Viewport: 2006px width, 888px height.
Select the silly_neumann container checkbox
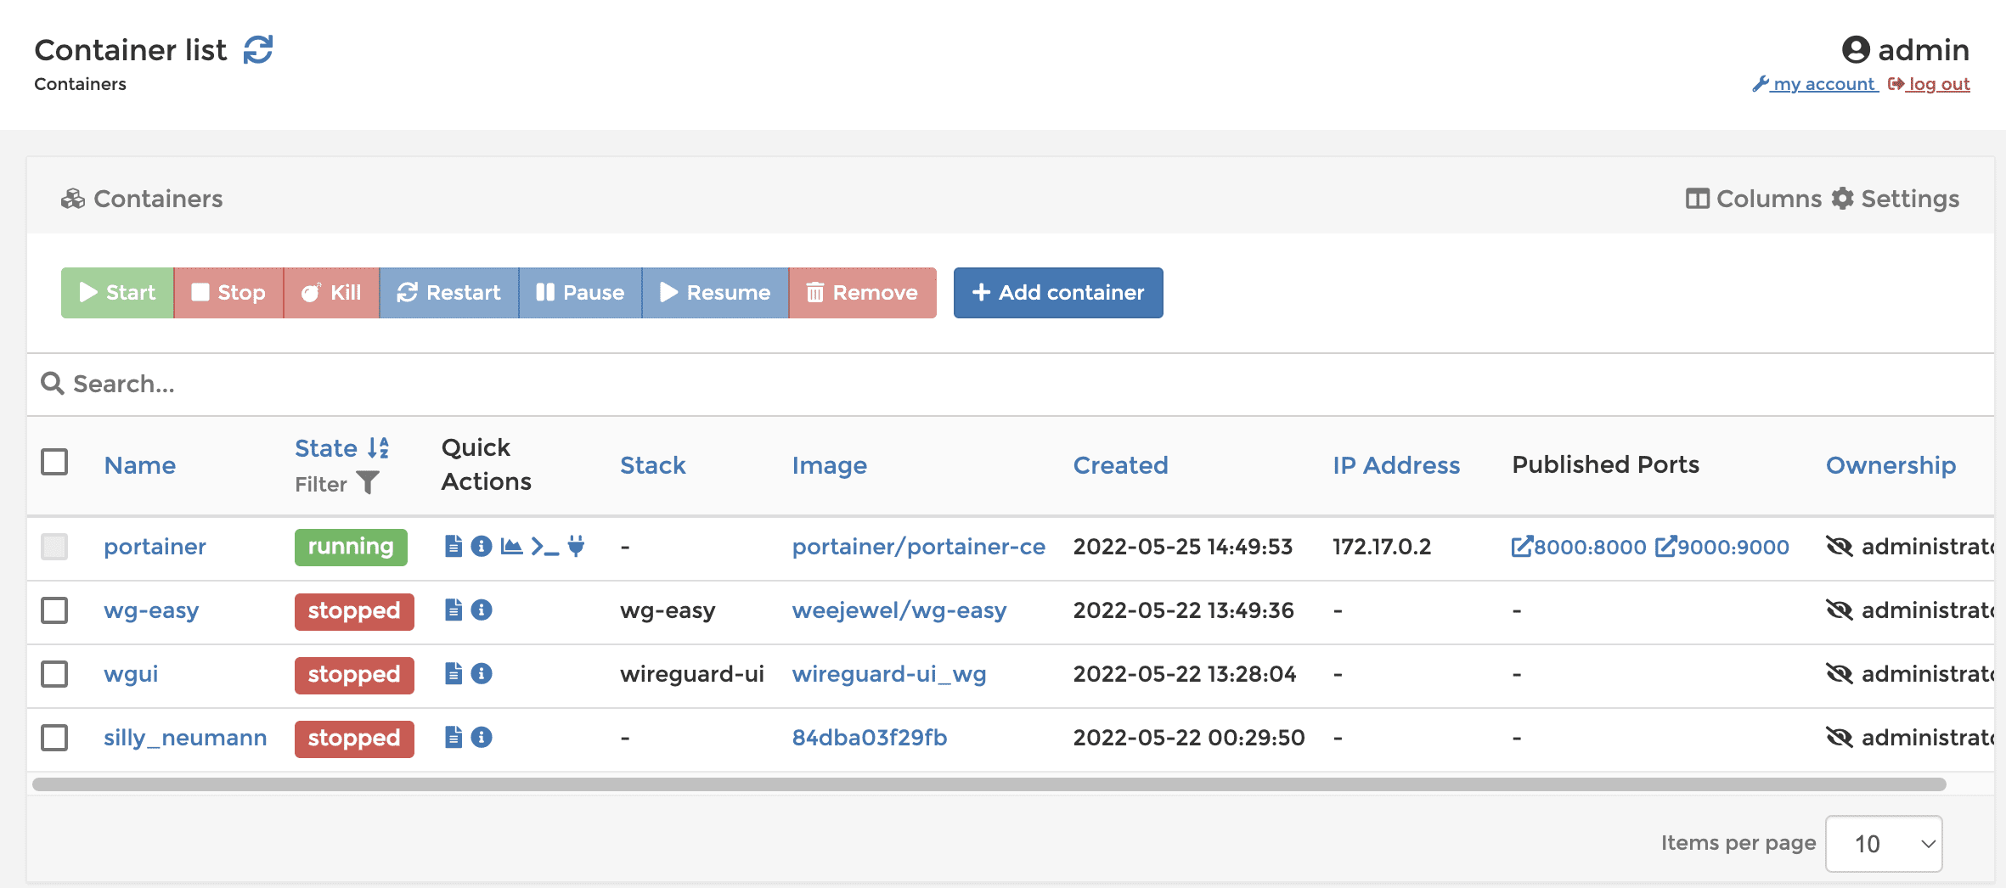coord(54,738)
